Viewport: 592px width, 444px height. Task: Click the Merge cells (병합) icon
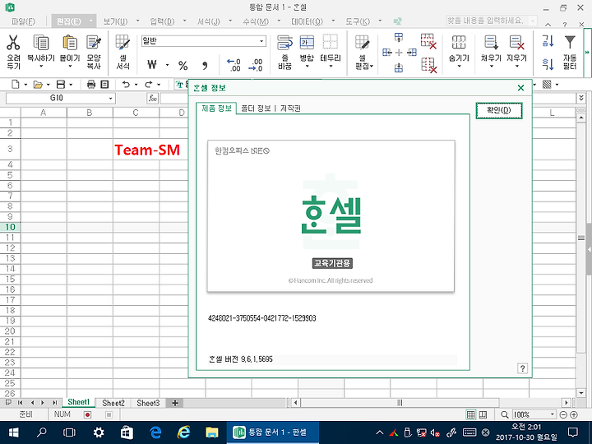307,43
